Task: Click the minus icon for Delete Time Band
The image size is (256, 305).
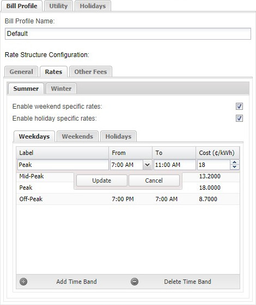Action: point(135,282)
